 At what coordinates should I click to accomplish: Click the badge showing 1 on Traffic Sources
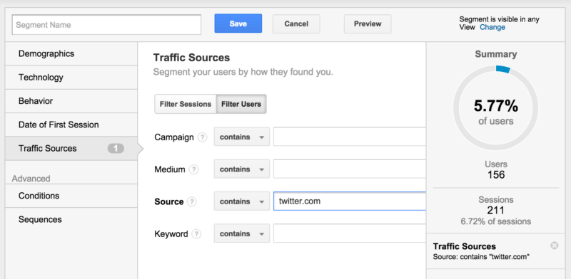coord(116,148)
